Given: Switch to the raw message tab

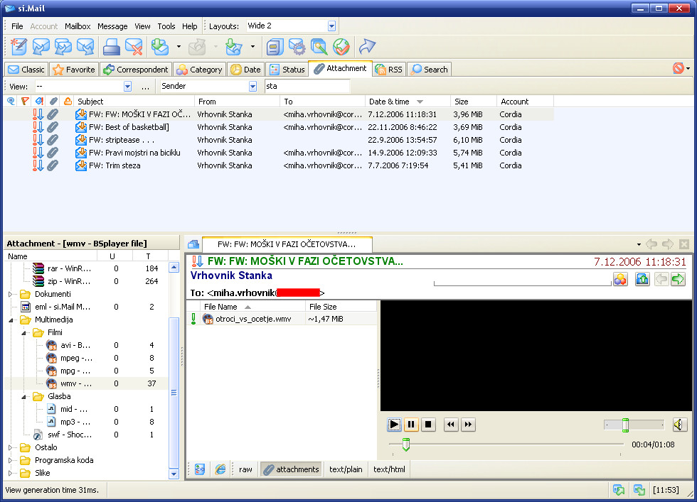Looking at the screenshot, I should [x=245, y=469].
